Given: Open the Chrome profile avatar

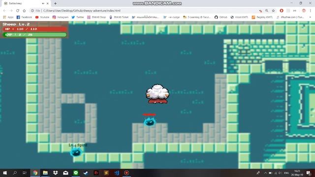Looking at the screenshot, I should point(304,11).
